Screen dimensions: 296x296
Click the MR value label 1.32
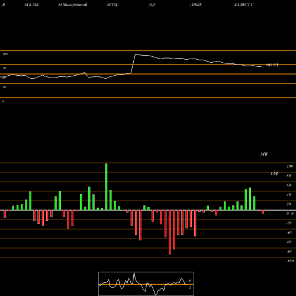[x=274, y=173]
